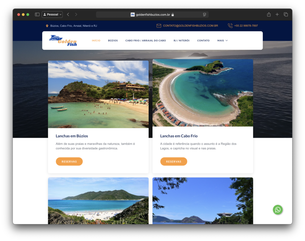Screen dimensions: 305x241
Task: Open the Búzios beach photo
Action: pyautogui.click(x=98, y=94)
